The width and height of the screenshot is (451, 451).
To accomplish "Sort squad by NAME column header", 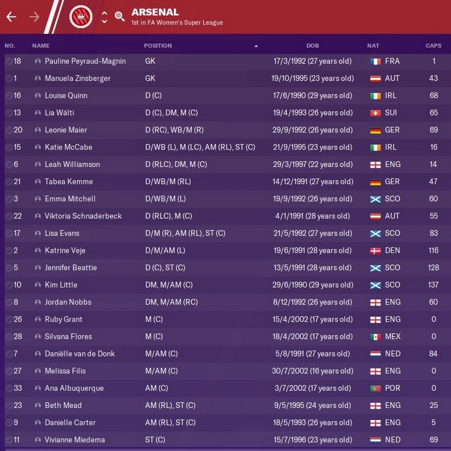I will [41, 46].
